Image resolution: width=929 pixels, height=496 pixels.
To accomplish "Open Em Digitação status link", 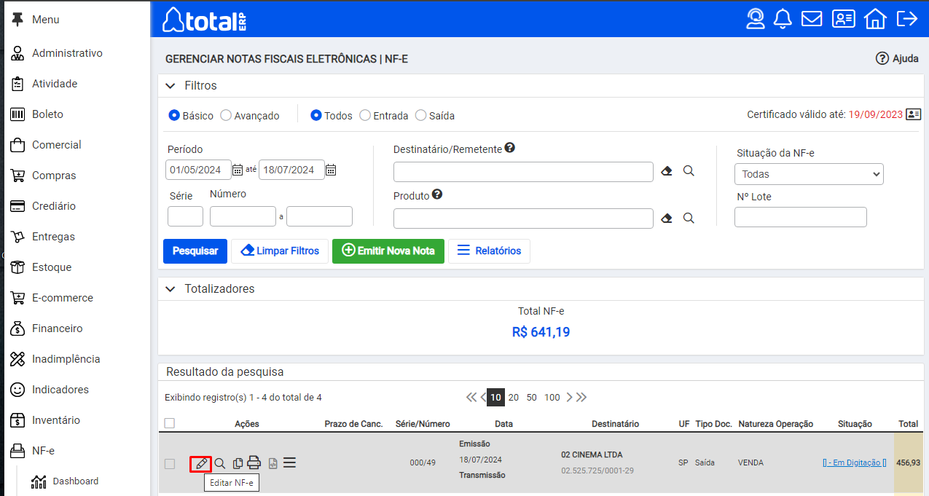I will (x=854, y=463).
